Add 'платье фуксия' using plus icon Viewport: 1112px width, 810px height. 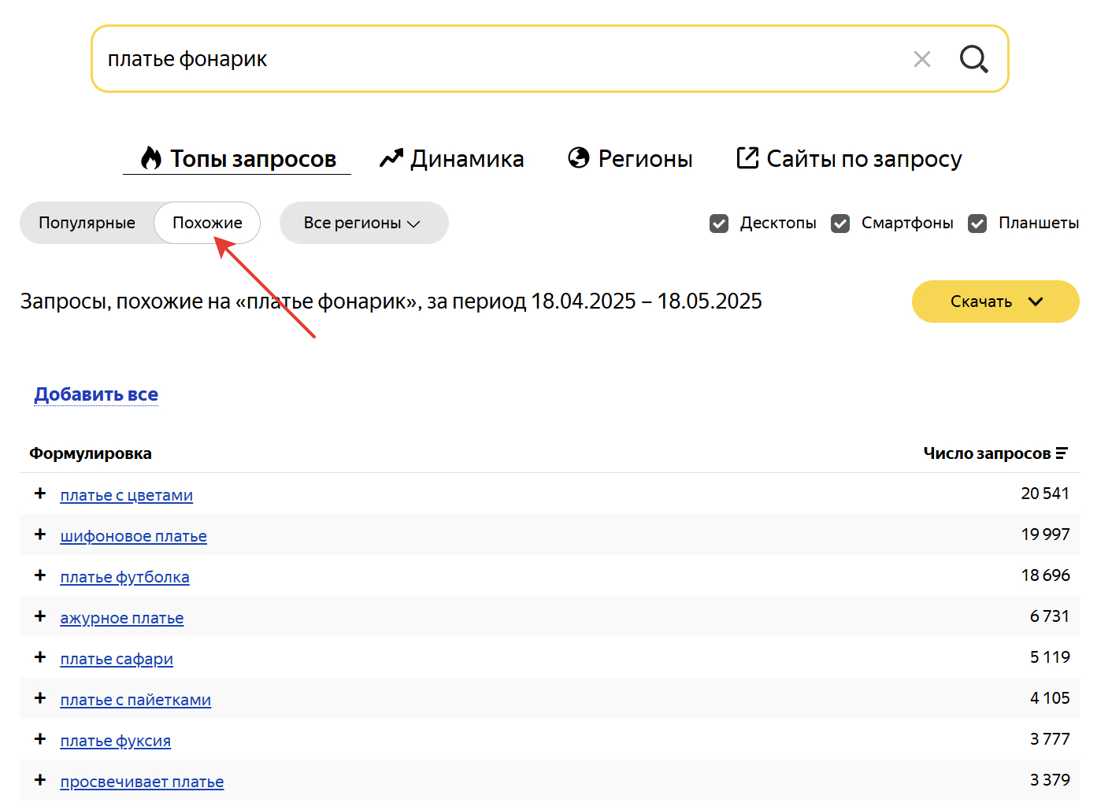click(40, 739)
